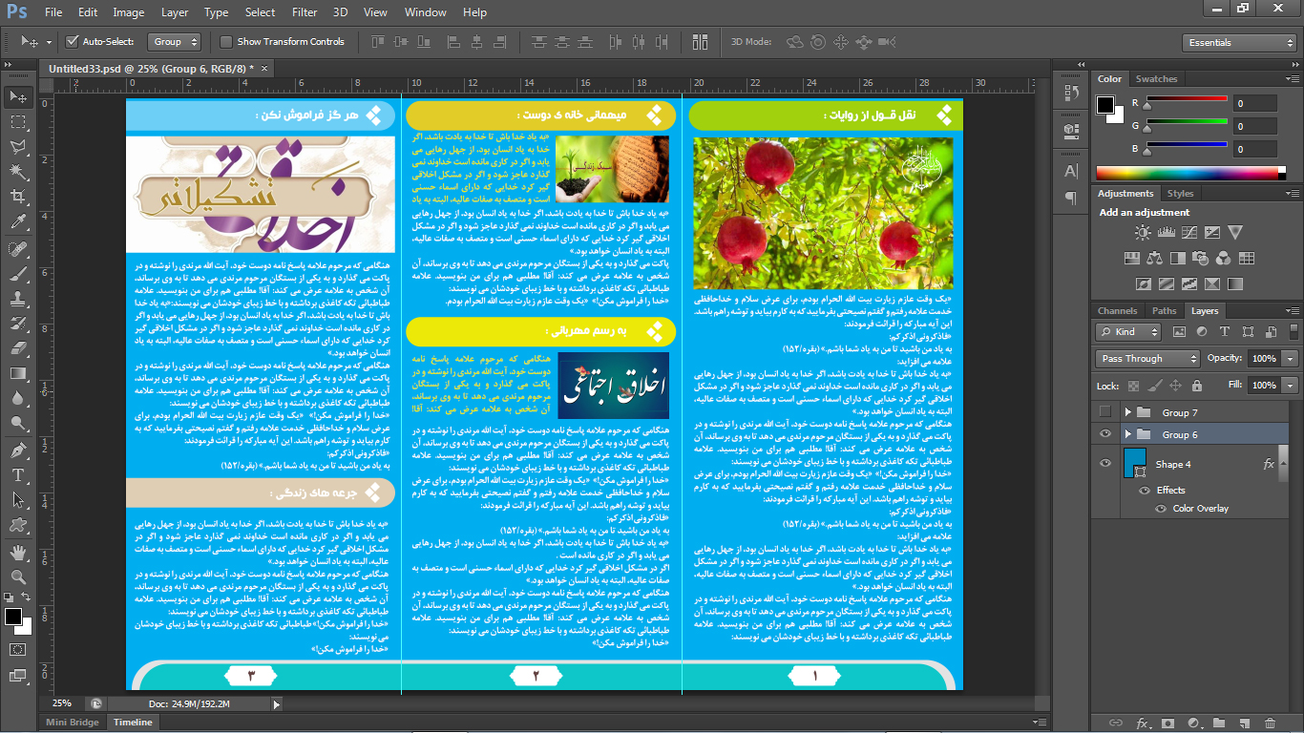Switch to the Channels tab
Viewport: 1304px width, 733px height.
click(x=1117, y=310)
